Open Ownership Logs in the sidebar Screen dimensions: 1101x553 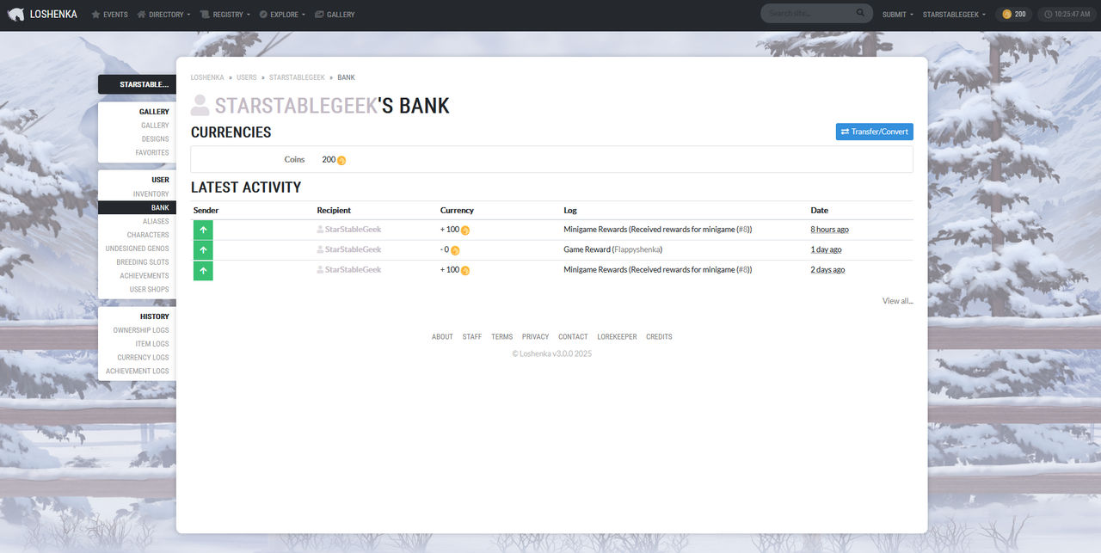click(141, 330)
